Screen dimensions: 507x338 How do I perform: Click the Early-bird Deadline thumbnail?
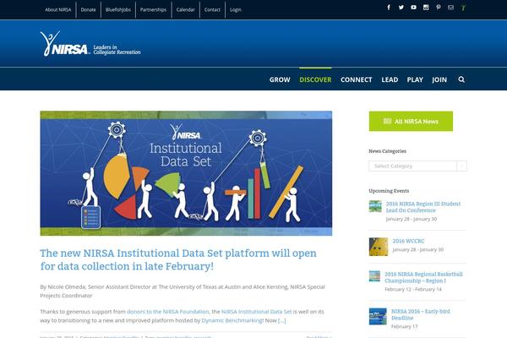[x=378, y=316]
